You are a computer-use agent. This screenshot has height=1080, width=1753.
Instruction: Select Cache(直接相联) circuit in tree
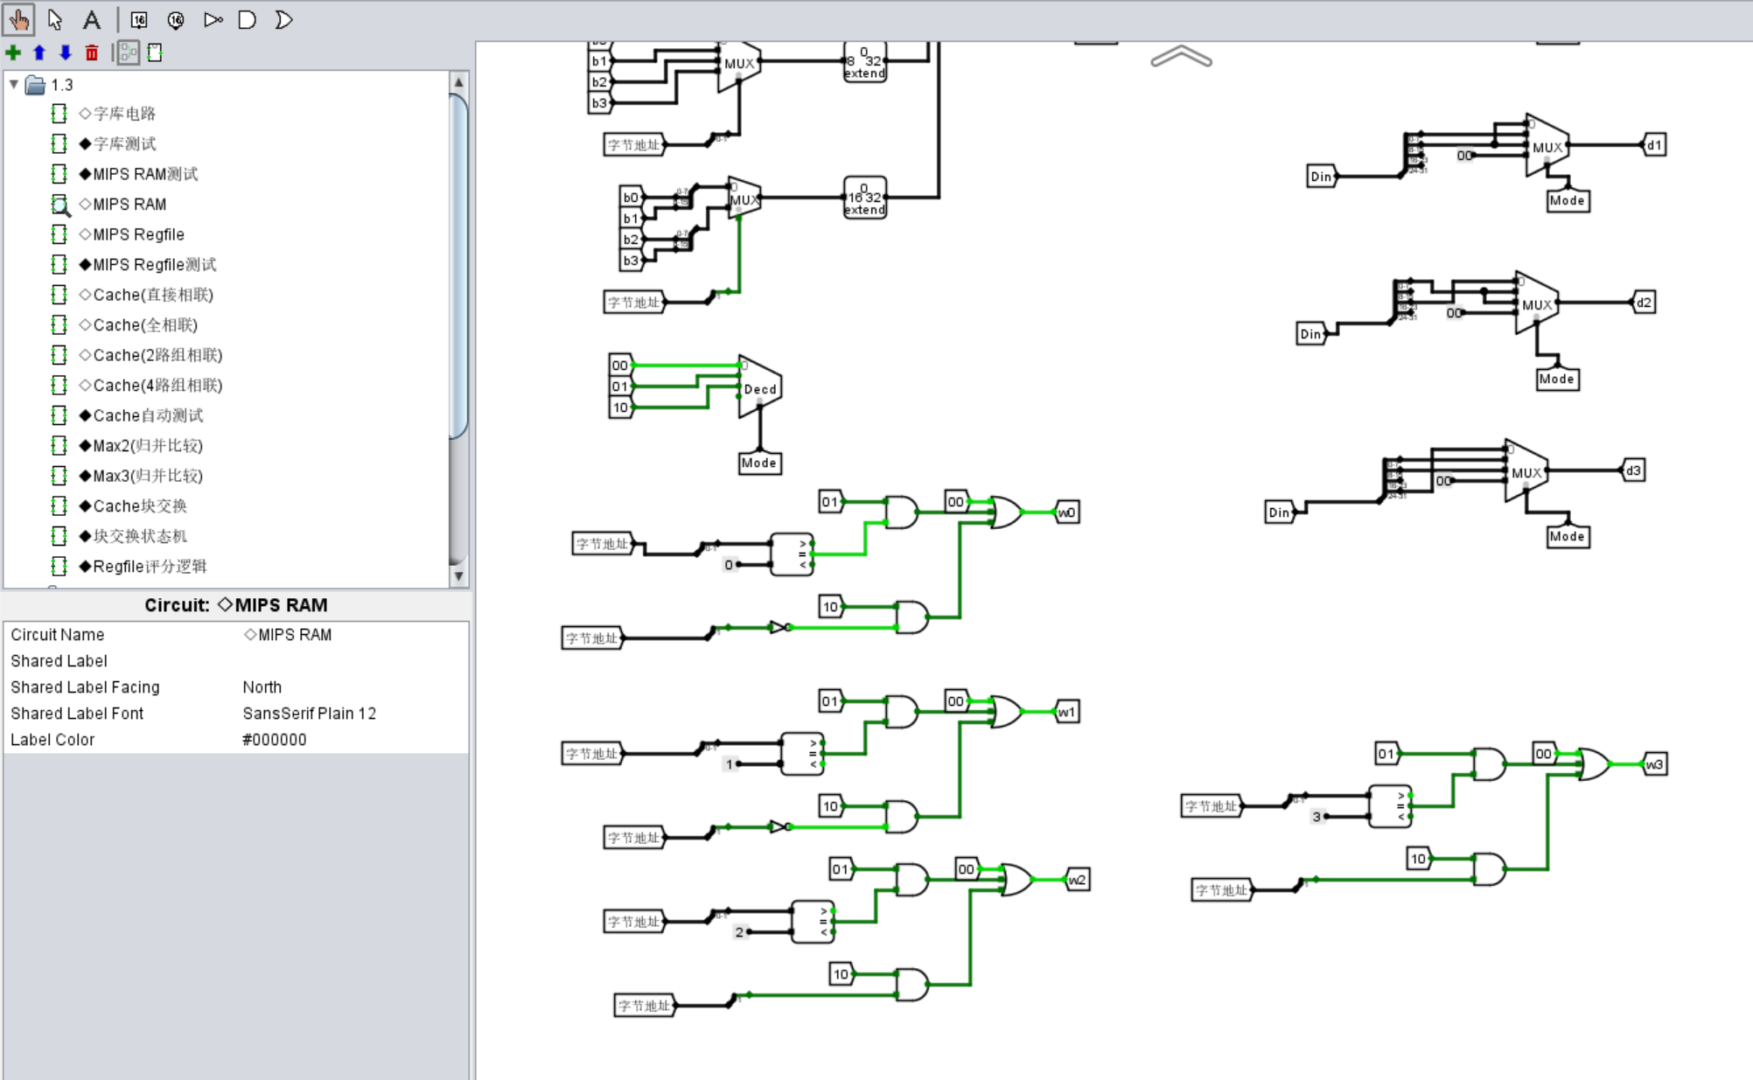tap(152, 295)
